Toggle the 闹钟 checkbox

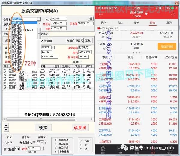coord(45,137)
